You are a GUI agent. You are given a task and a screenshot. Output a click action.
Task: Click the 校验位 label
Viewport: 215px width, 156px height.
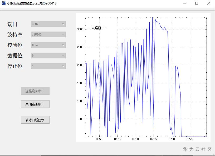click(15, 45)
